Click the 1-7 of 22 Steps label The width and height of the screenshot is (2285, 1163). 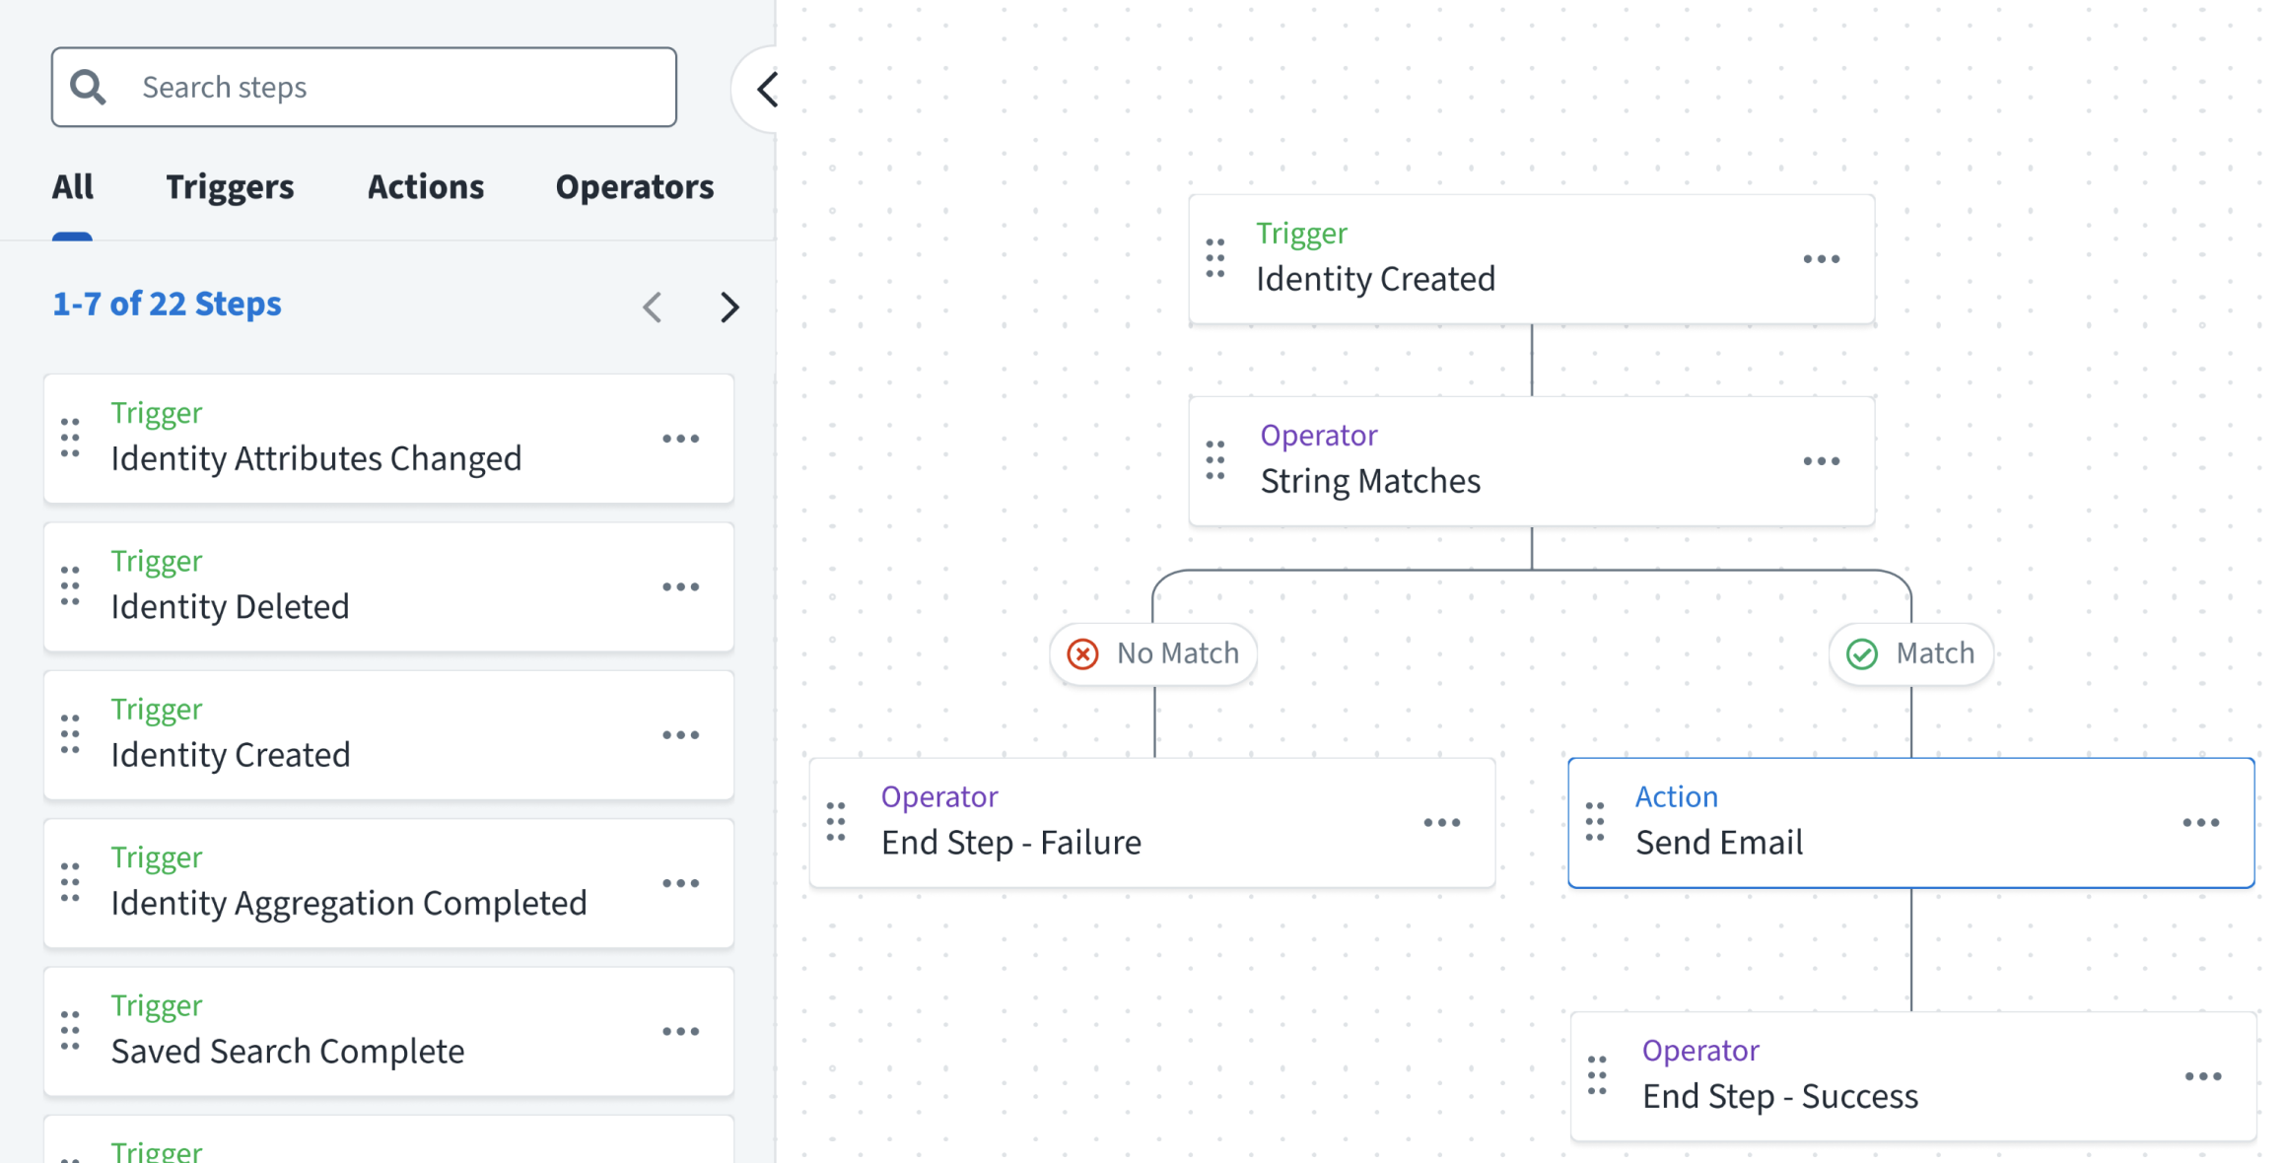(x=167, y=304)
